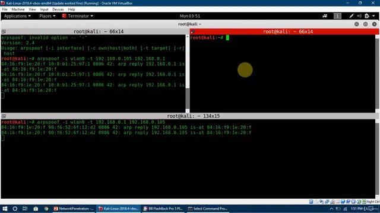Click the hard disk activity indicator

(x=311, y=201)
